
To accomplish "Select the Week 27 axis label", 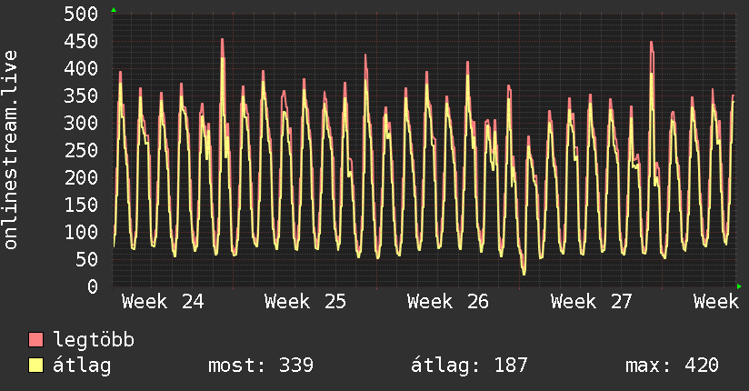I will pos(592,302).
